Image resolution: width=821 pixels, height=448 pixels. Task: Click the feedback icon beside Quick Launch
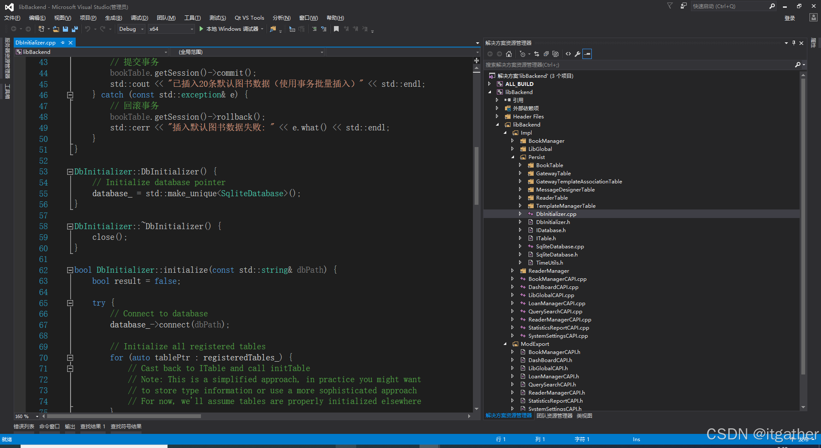(x=683, y=6)
